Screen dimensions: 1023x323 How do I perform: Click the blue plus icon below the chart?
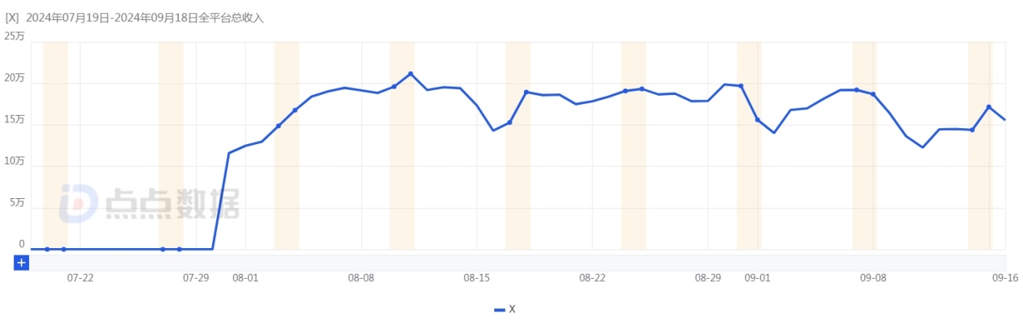[22, 263]
